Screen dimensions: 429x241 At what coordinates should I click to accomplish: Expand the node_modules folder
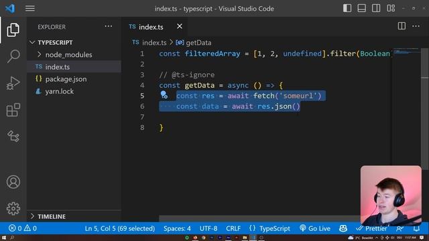(74, 55)
